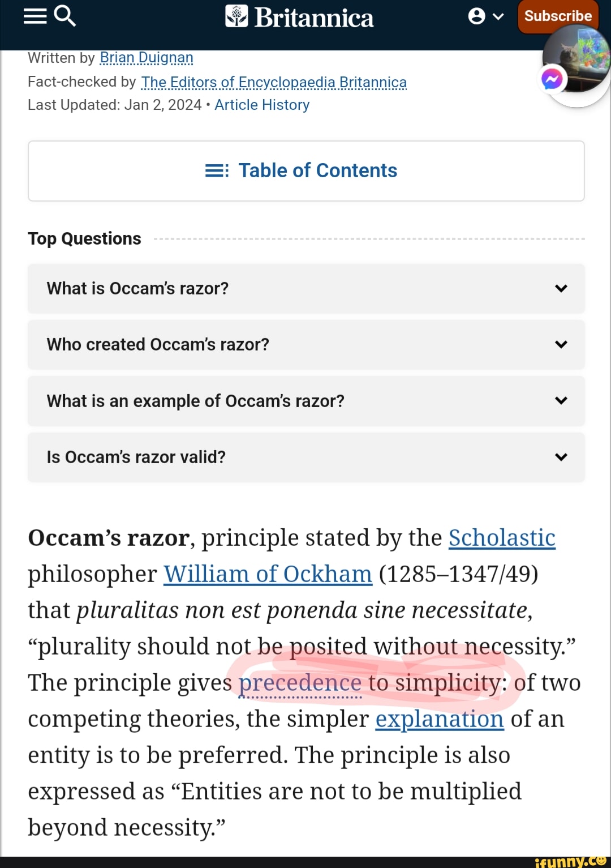This screenshot has height=868, width=611.
Task: Click the 'explanation' hyperlink in the text
Action: coord(441,719)
